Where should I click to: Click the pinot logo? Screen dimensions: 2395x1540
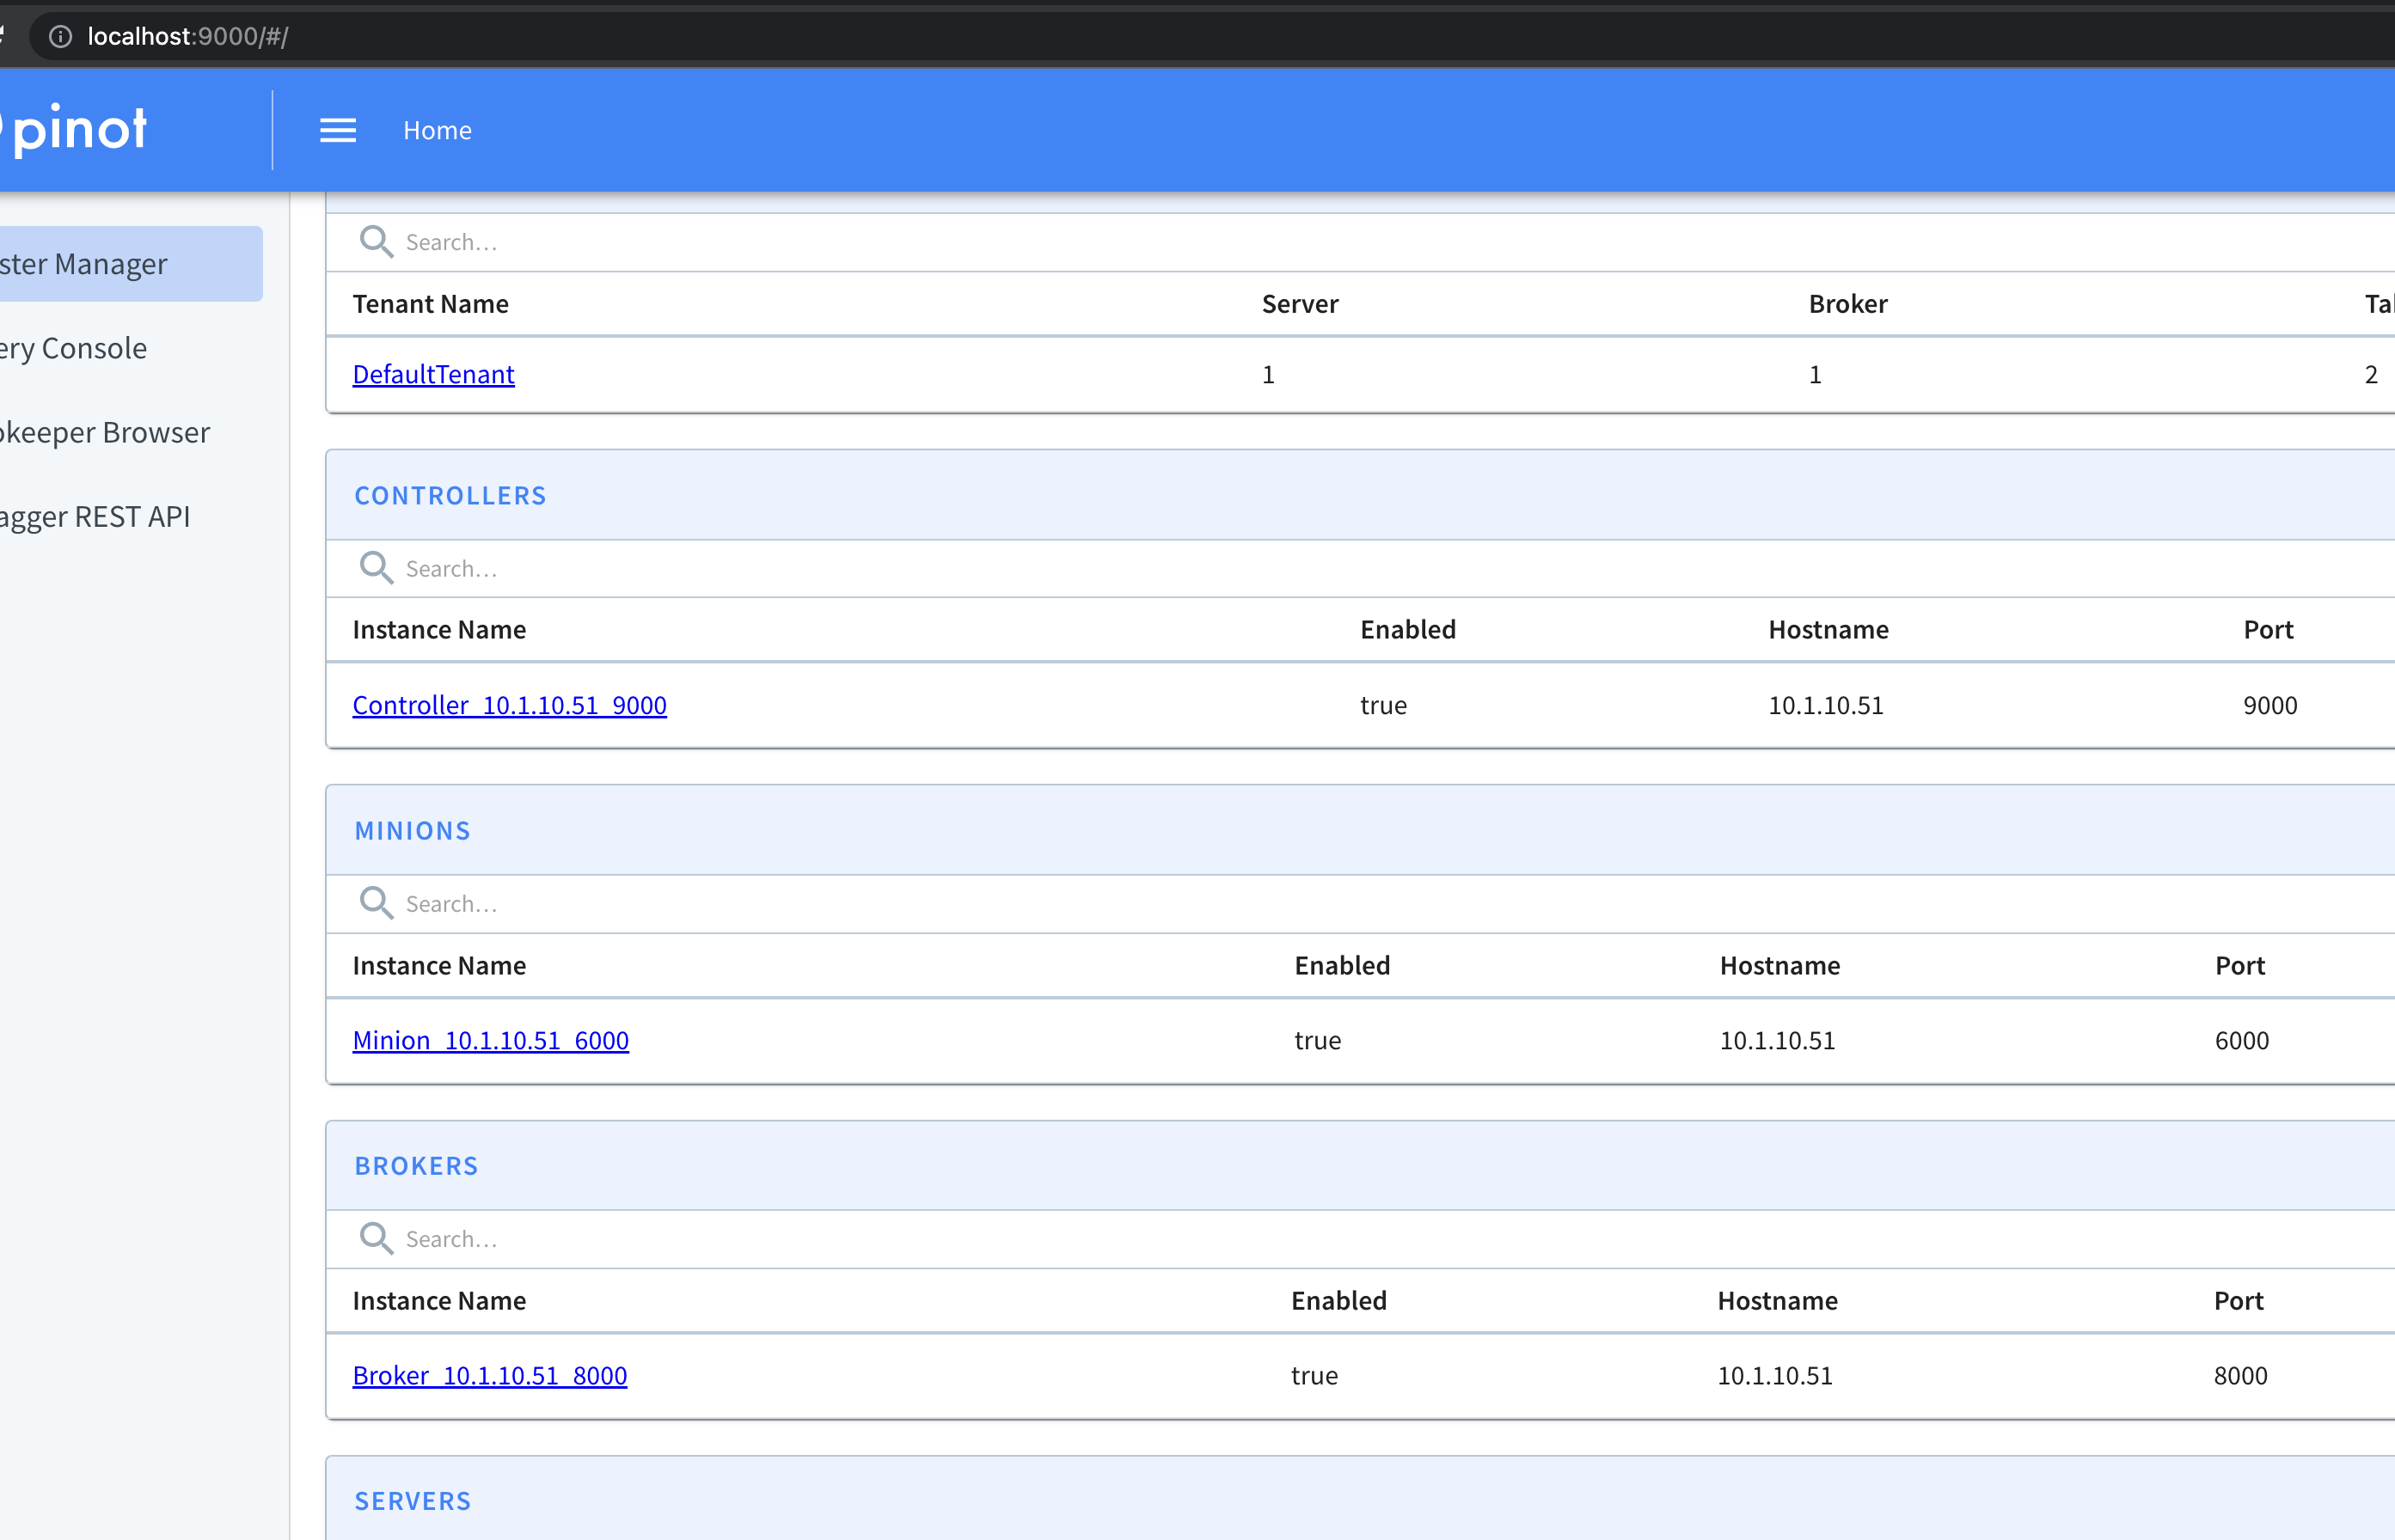click(x=80, y=129)
